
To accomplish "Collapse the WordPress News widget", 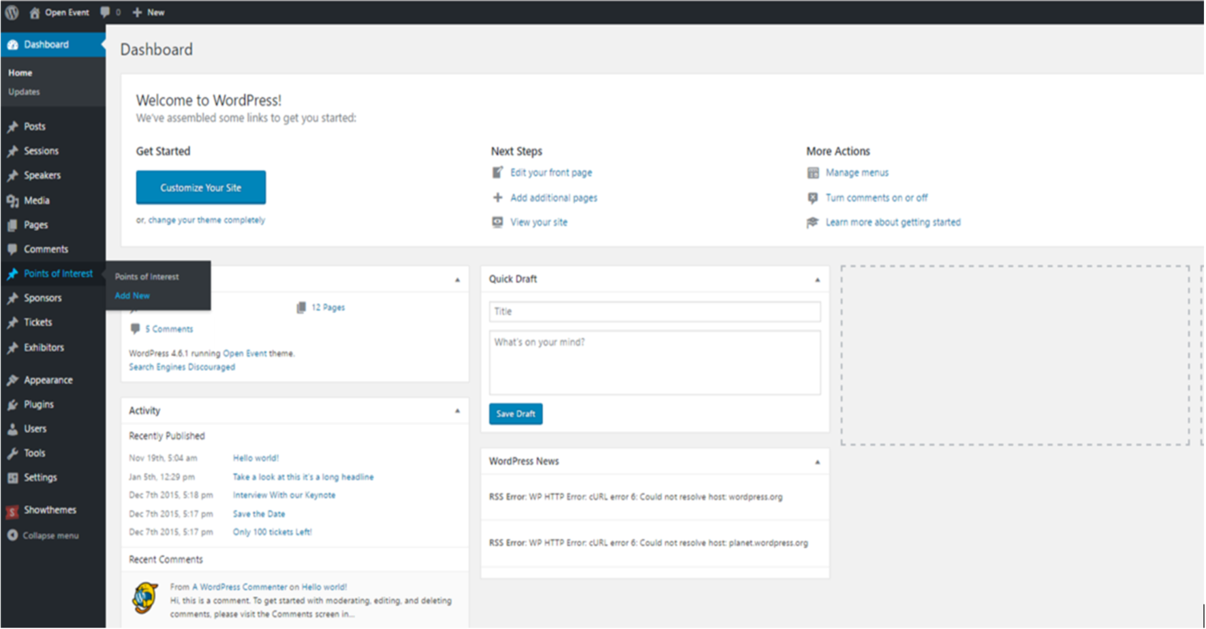I will click(x=818, y=462).
